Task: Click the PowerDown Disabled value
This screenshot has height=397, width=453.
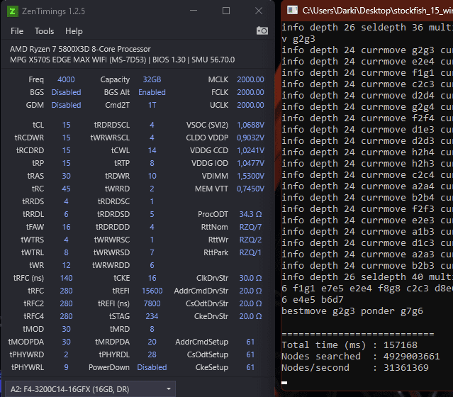Action: pos(152,367)
